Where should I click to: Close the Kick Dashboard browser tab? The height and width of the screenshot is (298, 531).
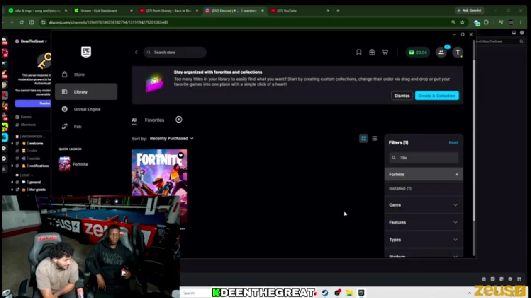(x=132, y=10)
